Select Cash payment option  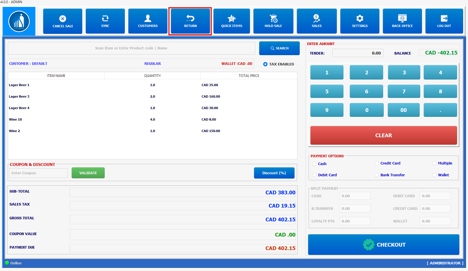314,164
